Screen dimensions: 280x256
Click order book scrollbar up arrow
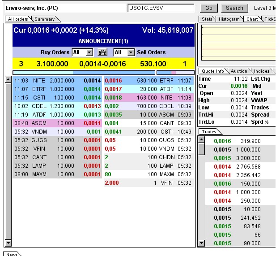8,79
